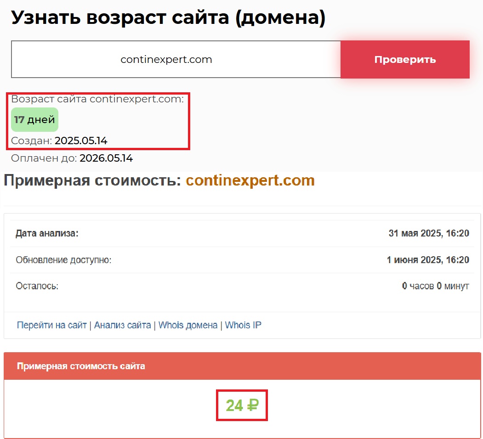Open the Перейти на сайт link
483x439 pixels.
click(x=51, y=325)
